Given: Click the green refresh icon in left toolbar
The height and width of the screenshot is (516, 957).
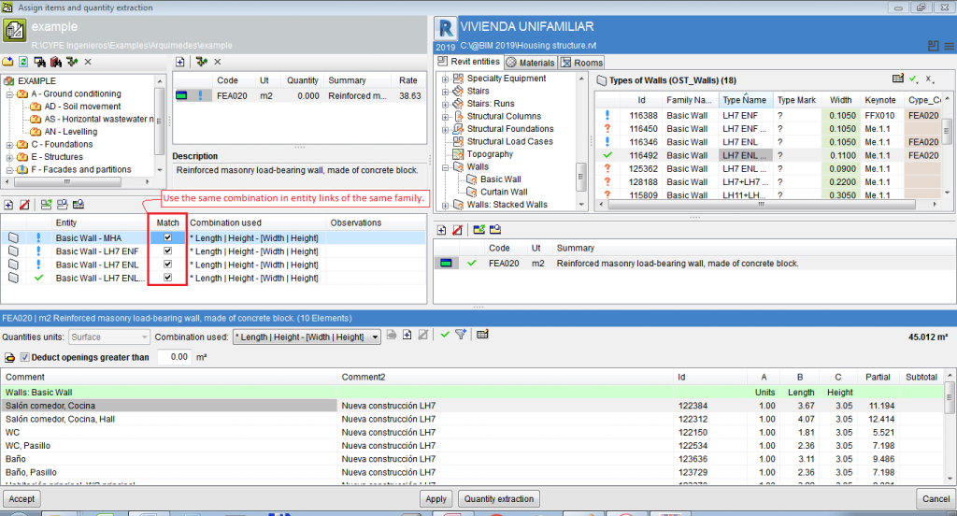Looking at the screenshot, I should coord(23,62).
